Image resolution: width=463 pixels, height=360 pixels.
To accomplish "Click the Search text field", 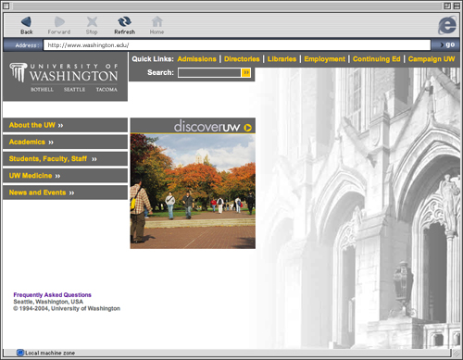I will (x=209, y=72).
